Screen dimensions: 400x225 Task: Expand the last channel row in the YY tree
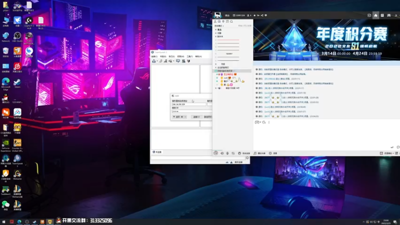coord(216,88)
